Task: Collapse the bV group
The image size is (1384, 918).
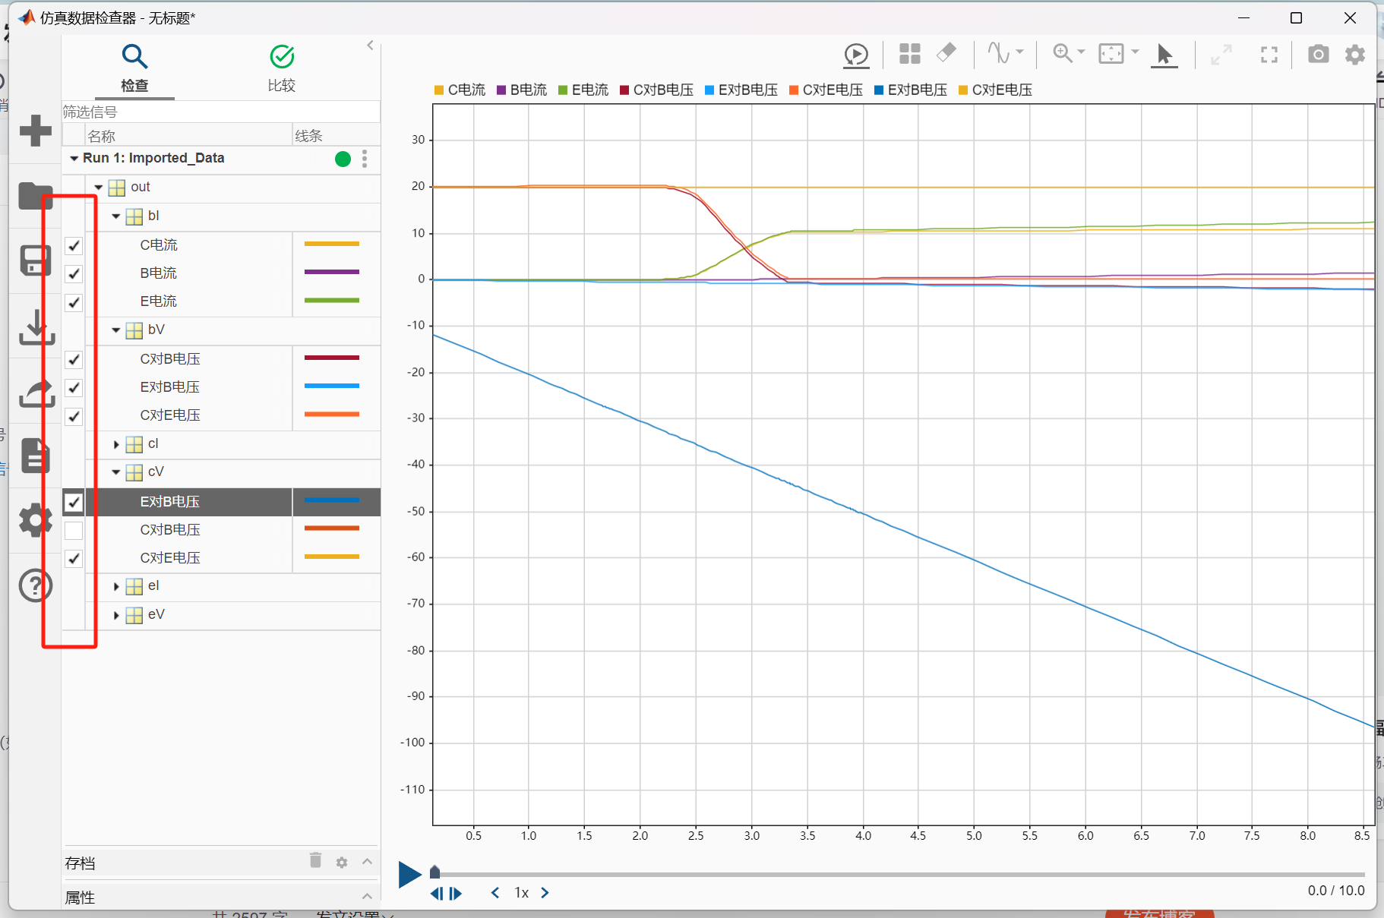Action: 116,330
